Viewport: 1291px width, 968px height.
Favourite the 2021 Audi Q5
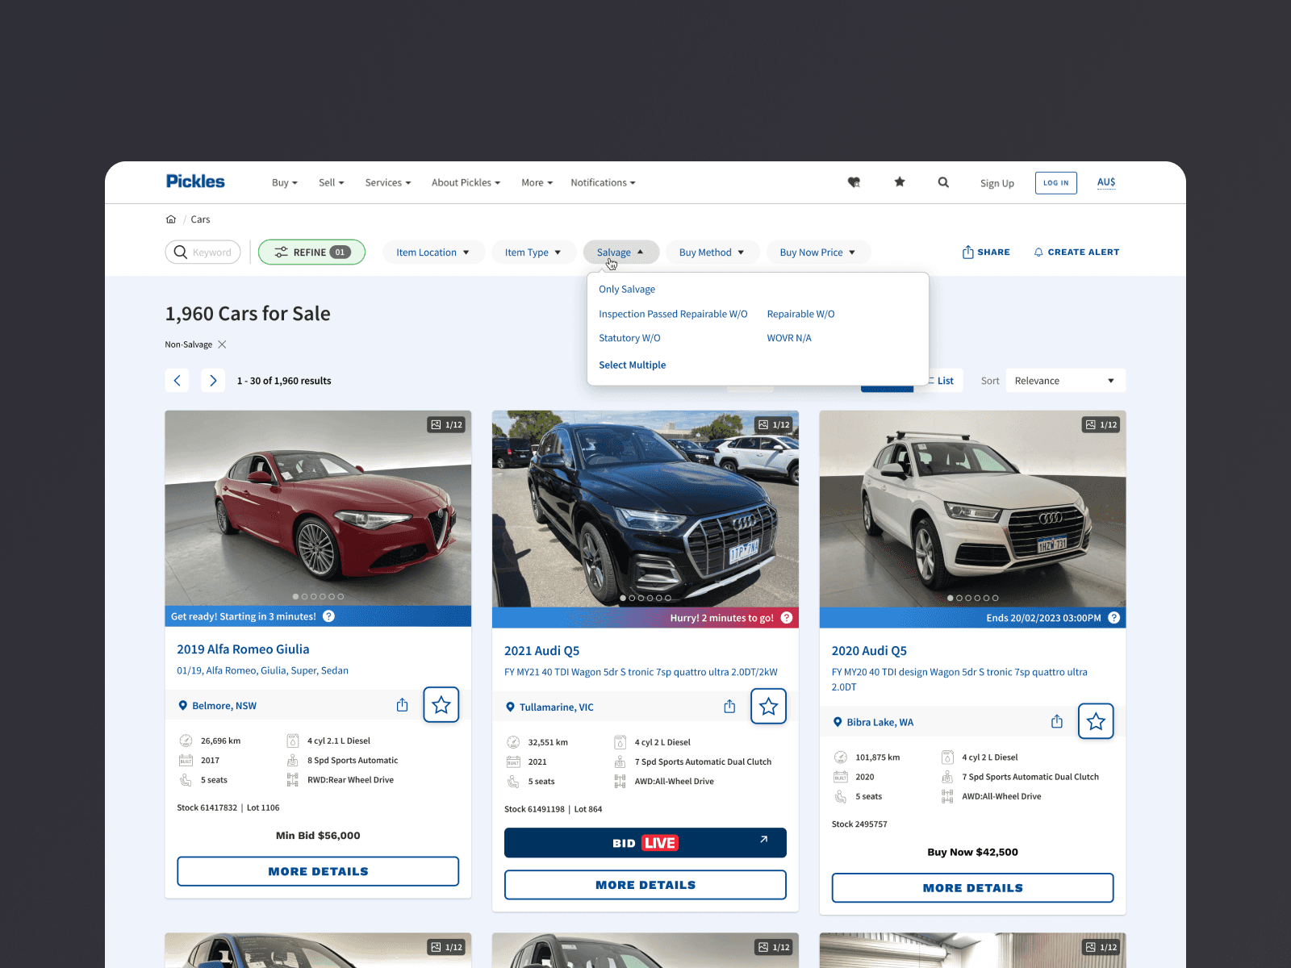(x=769, y=707)
